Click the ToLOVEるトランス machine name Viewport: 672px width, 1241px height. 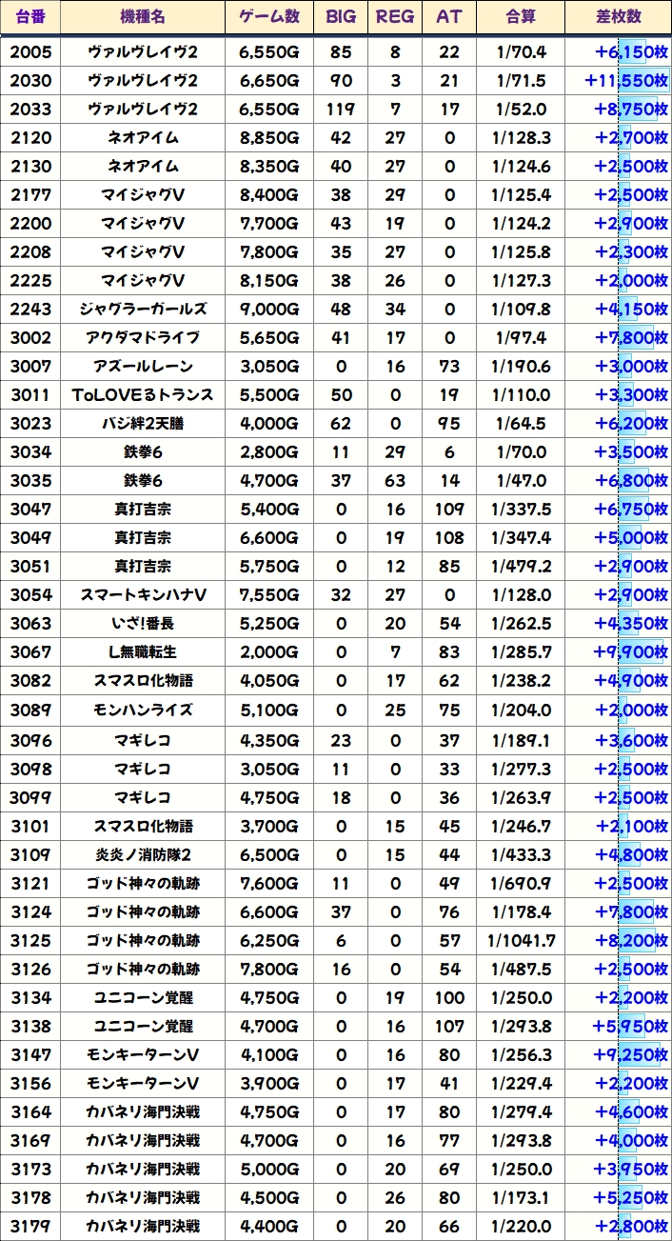[143, 395]
